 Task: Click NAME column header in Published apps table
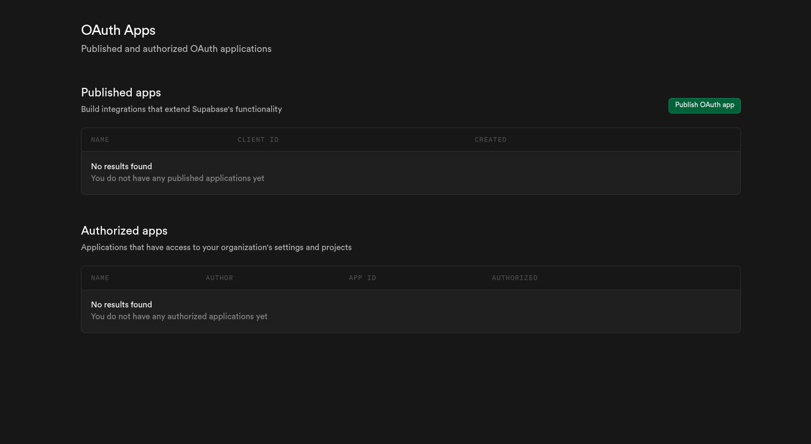tap(100, 140)
